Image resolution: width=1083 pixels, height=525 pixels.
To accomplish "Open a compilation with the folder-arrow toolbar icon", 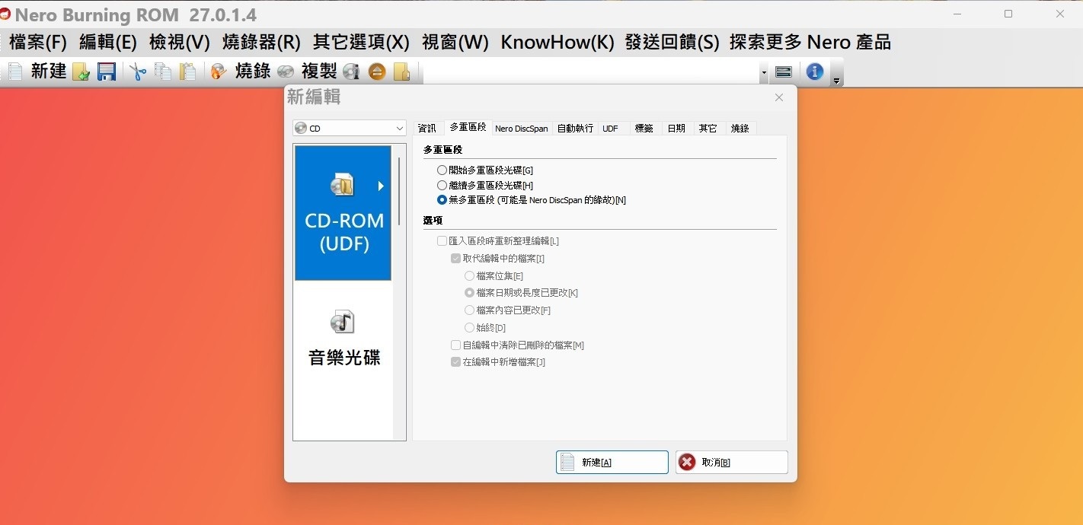I will point(81,72).
